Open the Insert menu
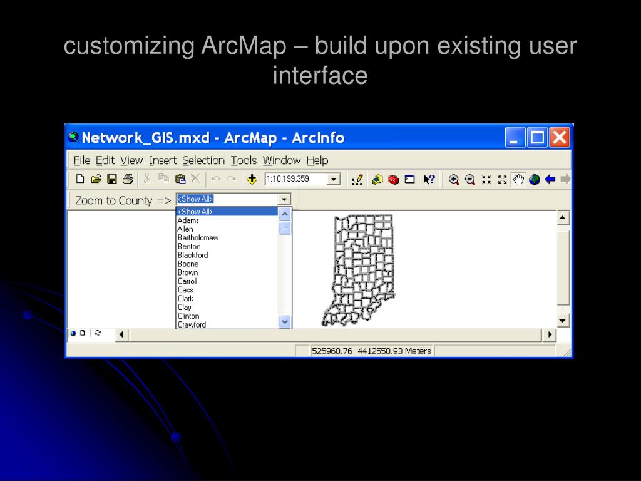The height and width of the screenshot is (481, 641). coord(163,160)
